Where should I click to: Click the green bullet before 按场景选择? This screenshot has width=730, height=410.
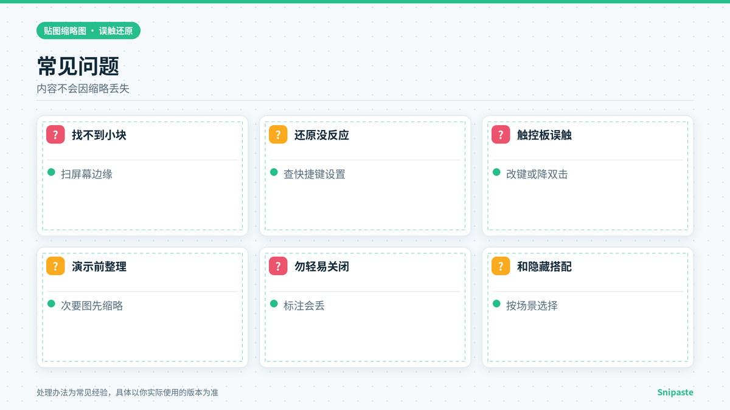[x=497, y=304]
